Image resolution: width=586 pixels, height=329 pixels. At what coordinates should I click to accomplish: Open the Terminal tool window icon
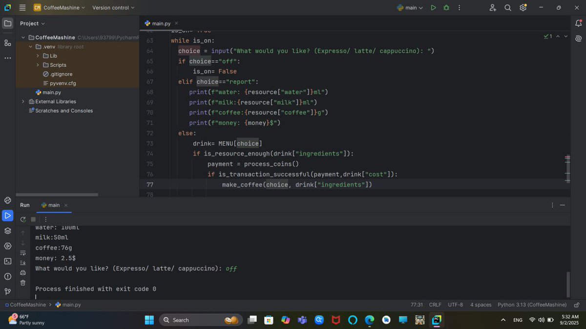pyautogui.click(x=8, y=261)
